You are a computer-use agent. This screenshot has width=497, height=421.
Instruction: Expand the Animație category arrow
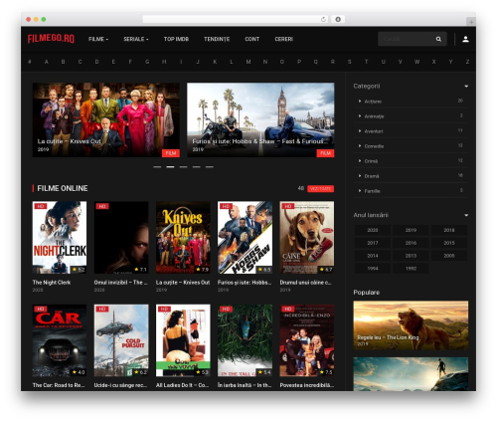pos(360,116)
